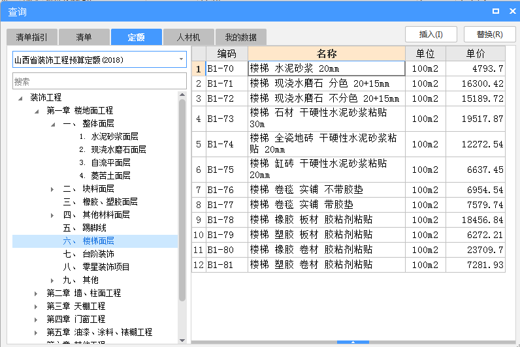This screenshot has width=520, height=347.
Task: Select code cell B1-81
Action: pyautogui.click(x=227, y=265)
